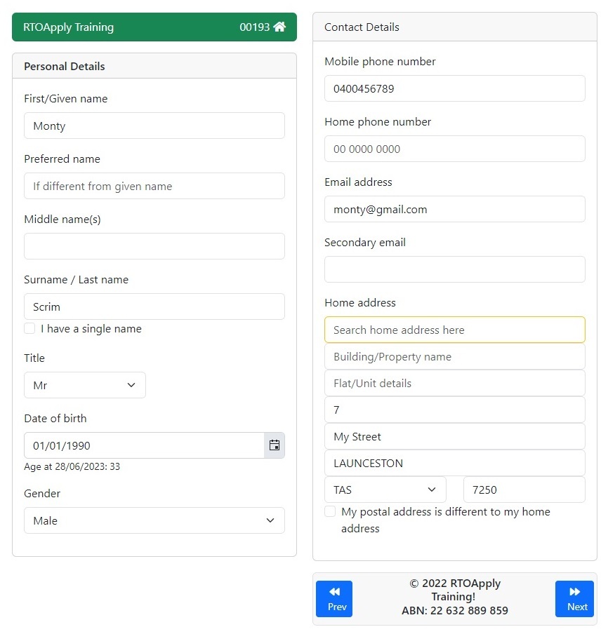Click the Secondary email field
The image size is (608, 634).
[454, 269]
